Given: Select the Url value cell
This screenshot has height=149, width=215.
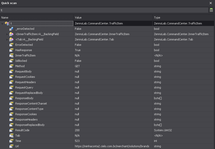Looking at the screenshot, I should 112,146.
